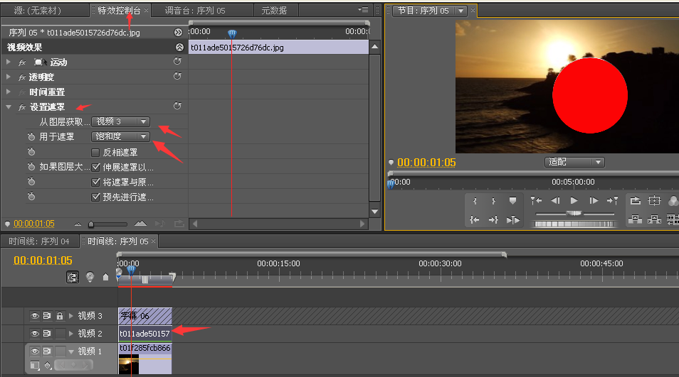Expand the Motion effect properties
Screen dimensions: 679x377
click(x=9, y=62)
